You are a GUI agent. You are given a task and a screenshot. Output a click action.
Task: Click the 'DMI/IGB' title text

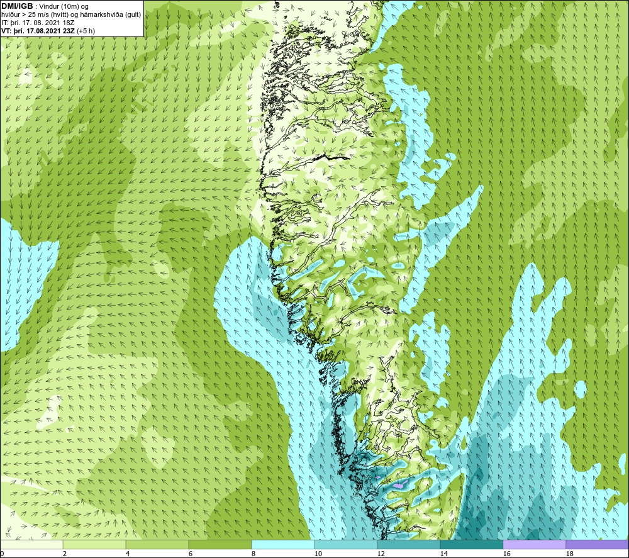click(x=17, y=6)
